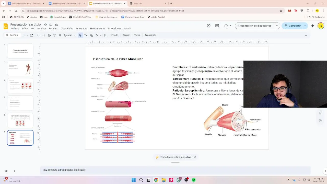Open version history clock icon
This screenshot has height=184, width=327.
pos(208,26)
